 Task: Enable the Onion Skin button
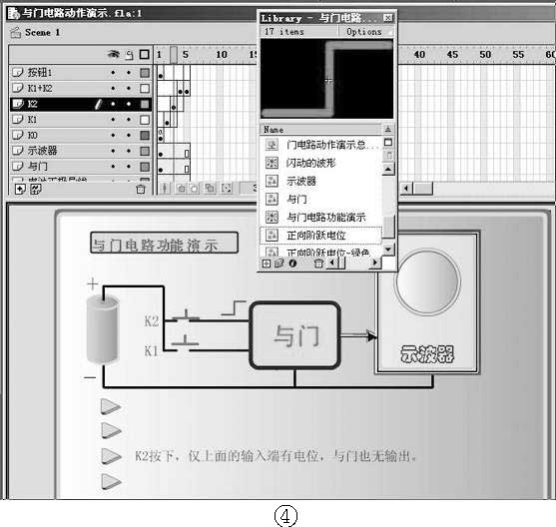[181, 188]
